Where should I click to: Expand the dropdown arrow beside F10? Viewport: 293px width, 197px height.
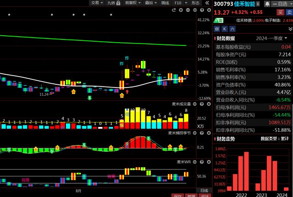(x=186, y=3)
